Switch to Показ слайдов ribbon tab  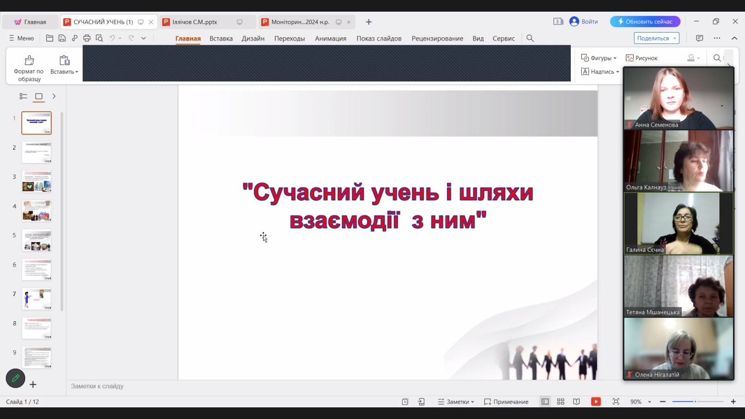[379, 38]
